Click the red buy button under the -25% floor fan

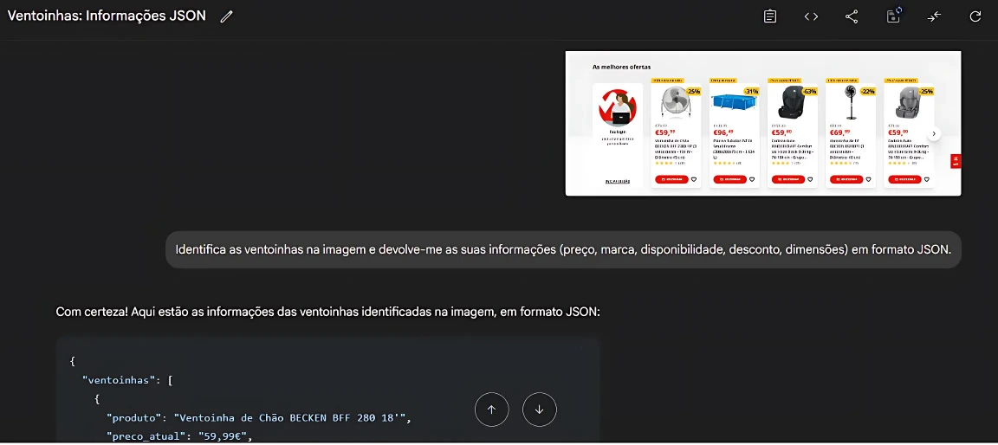tap(671, 179)
